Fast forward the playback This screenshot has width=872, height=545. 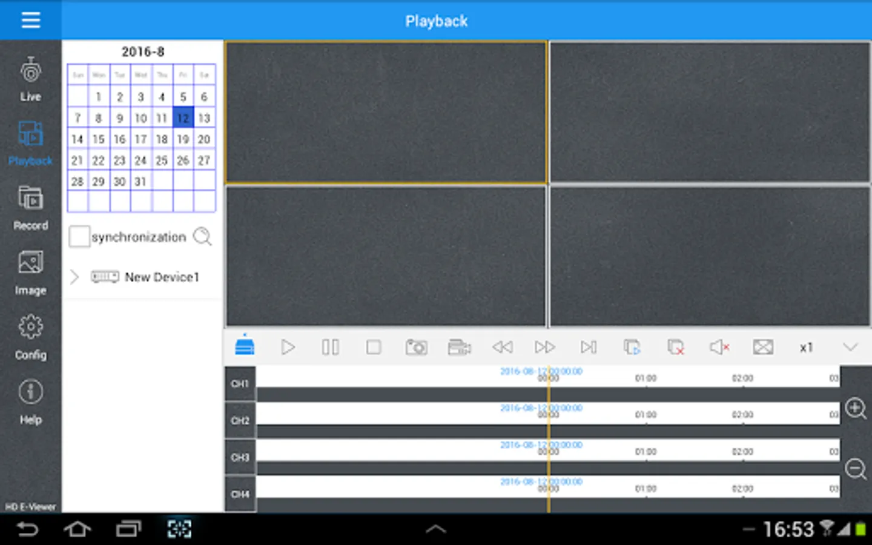(x=545, y=347)
